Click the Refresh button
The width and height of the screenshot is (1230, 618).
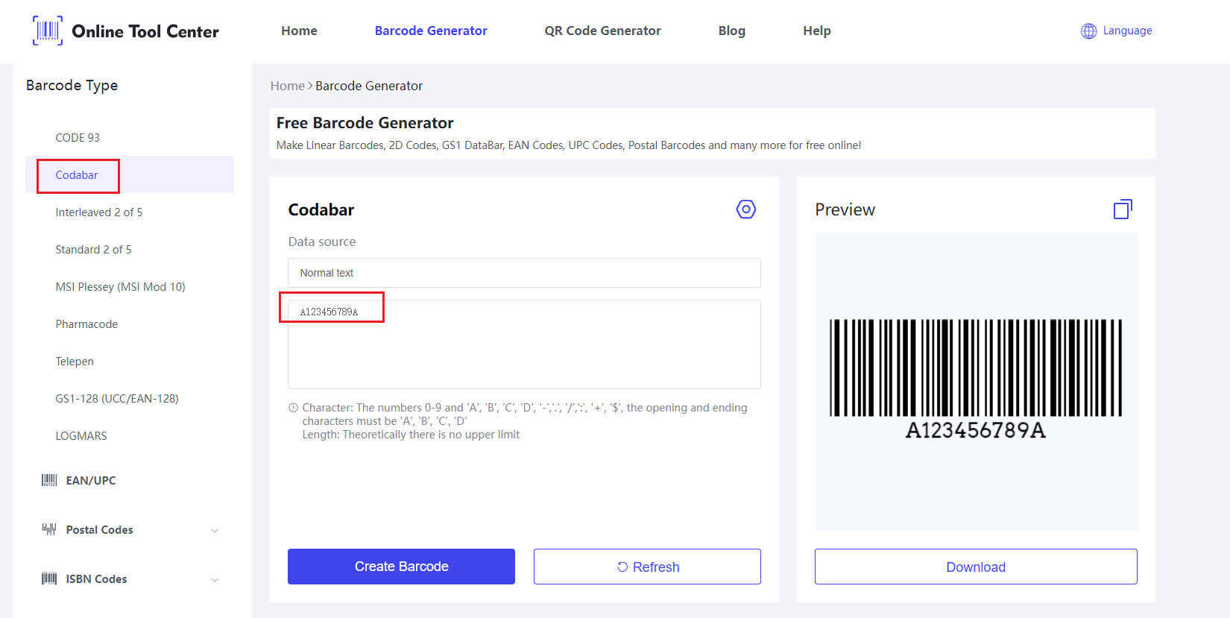(x=647, y=567)
